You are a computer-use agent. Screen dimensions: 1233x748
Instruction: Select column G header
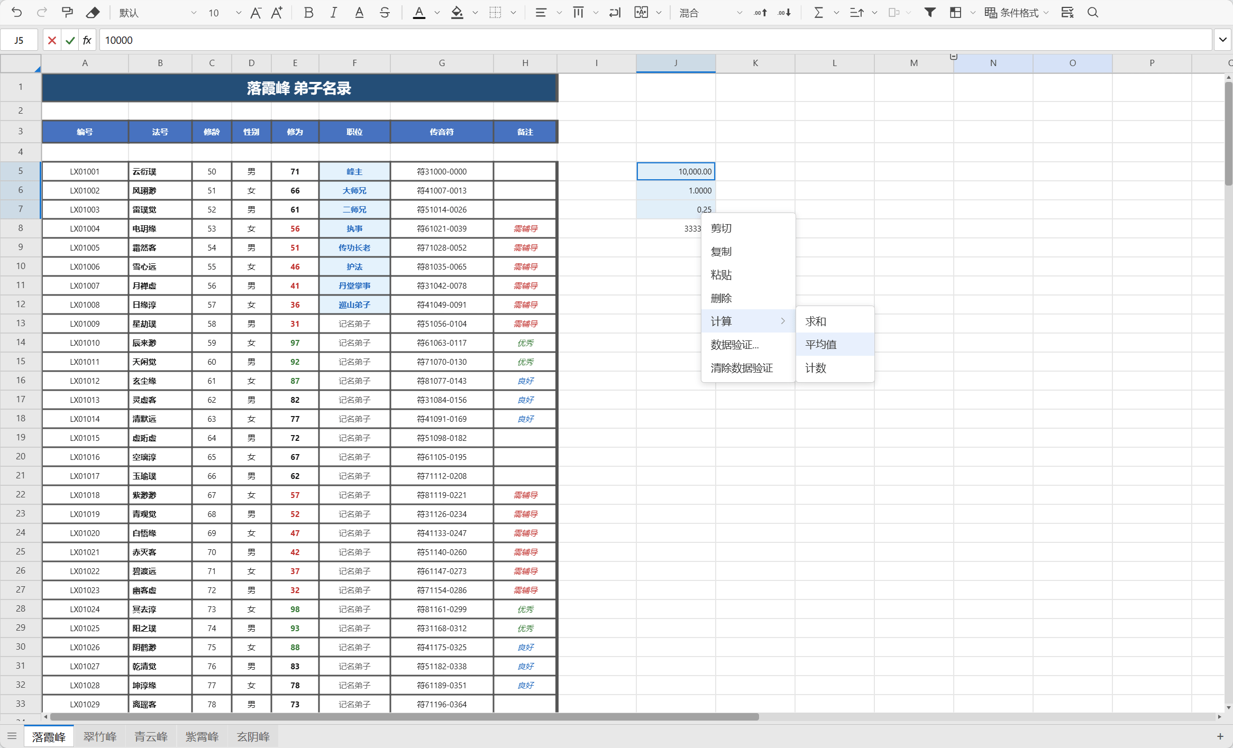[442, 63]
